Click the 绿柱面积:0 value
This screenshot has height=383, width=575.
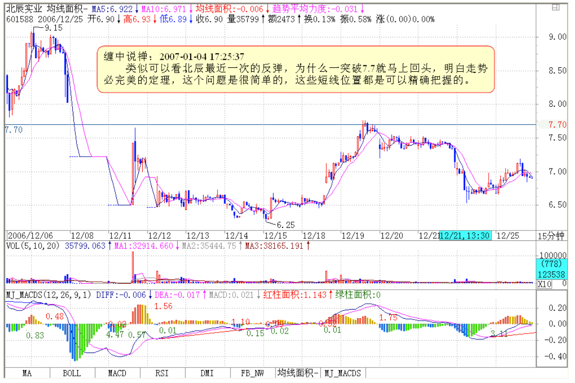point(358,295)
